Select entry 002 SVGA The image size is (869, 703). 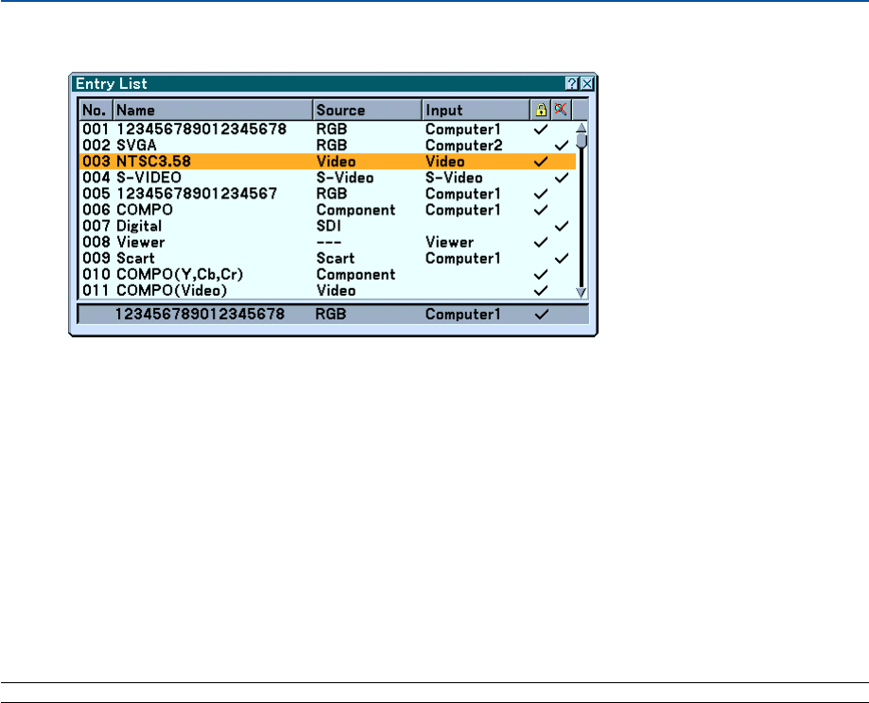pos(327,146)
